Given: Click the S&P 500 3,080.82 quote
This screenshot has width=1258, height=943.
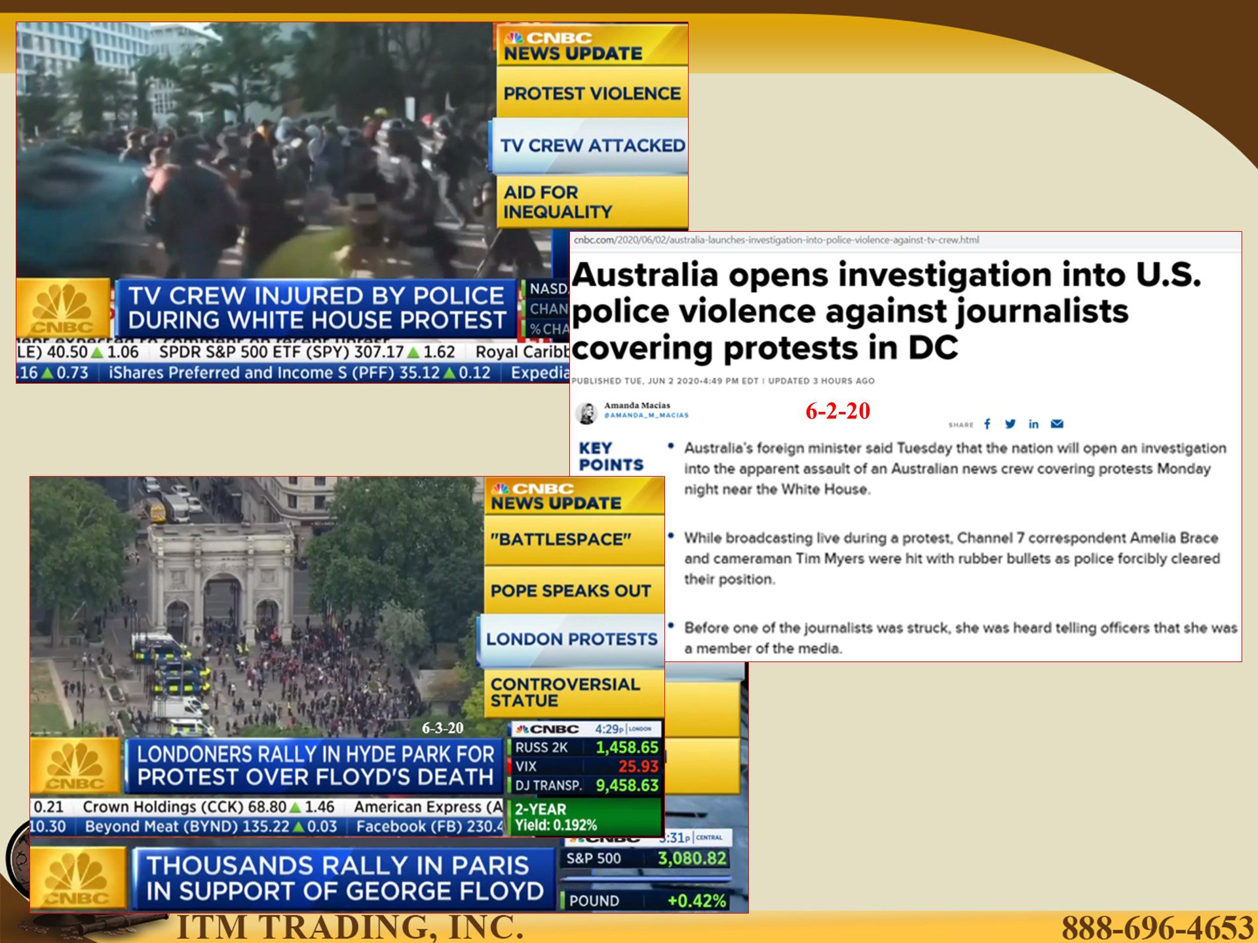Looking at the screenshot, I should tap(645, 859).
